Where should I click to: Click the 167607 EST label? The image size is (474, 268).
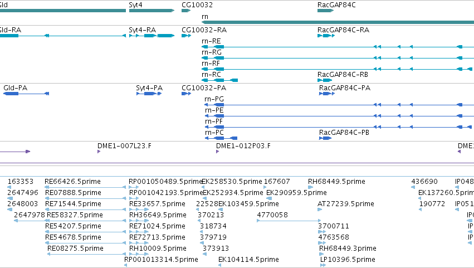point(277,182)
